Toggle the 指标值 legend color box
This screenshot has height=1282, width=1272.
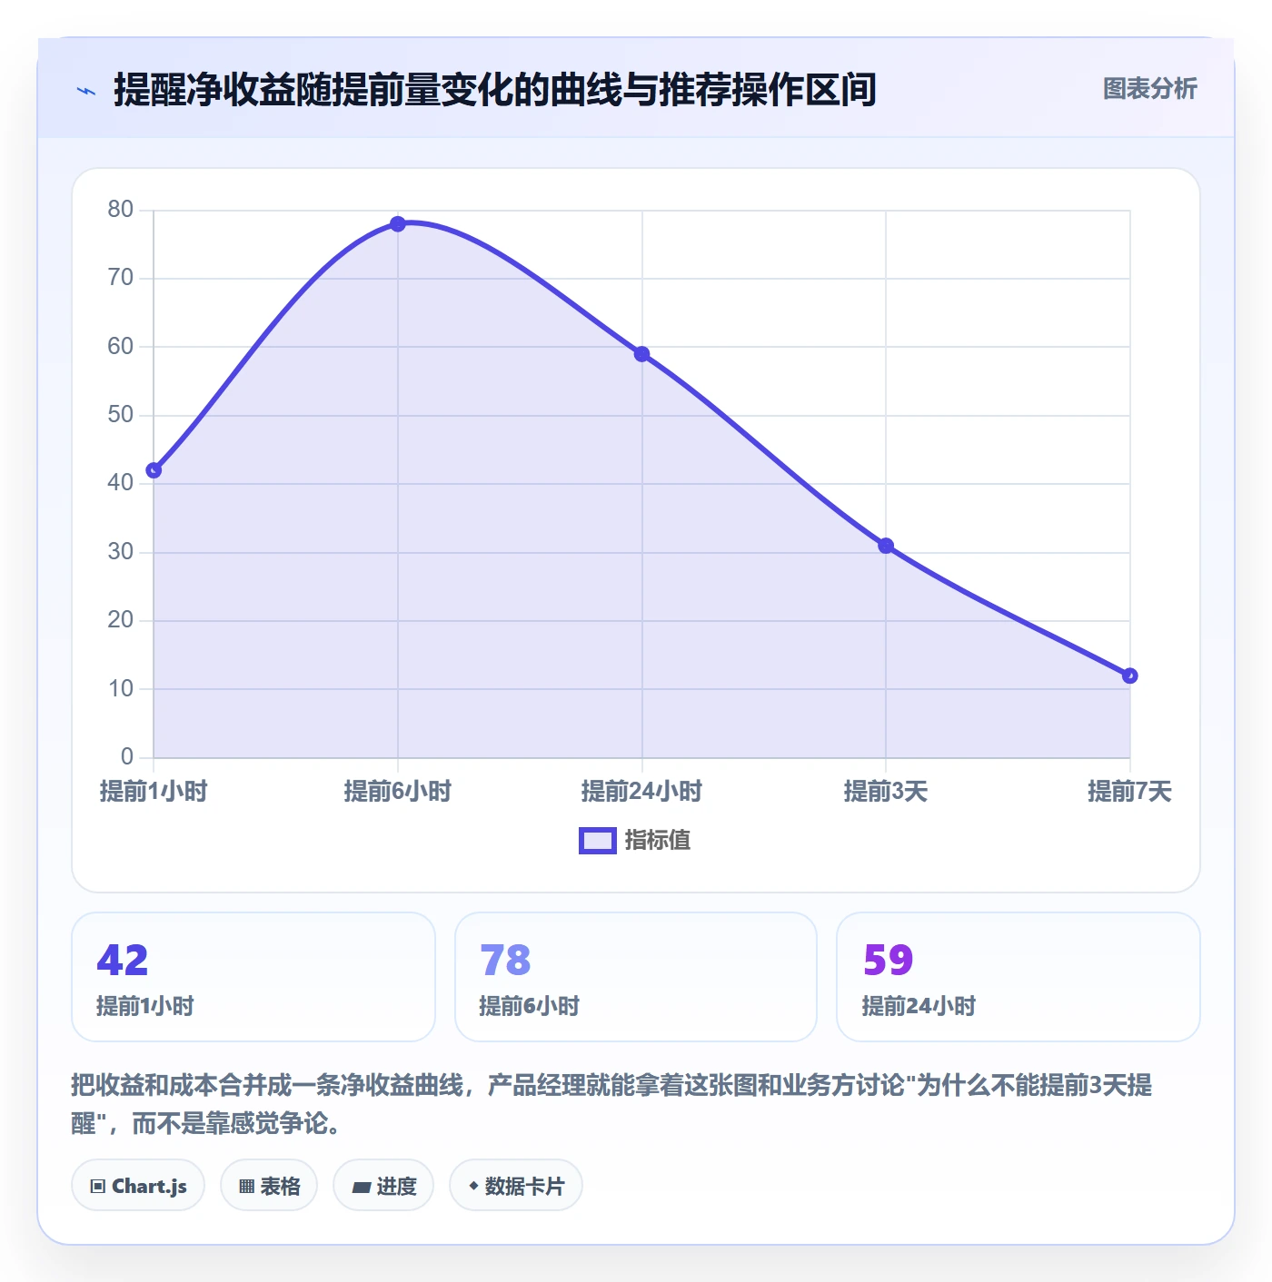[x=598, y=841]
